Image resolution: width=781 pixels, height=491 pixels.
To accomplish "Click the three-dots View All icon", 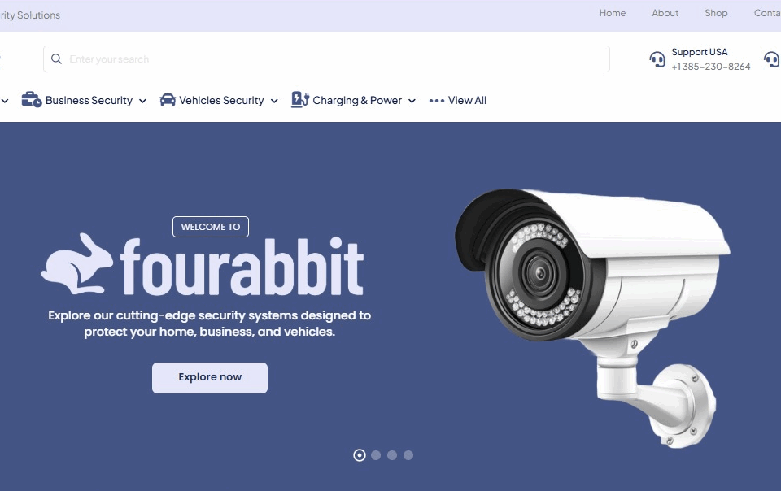I will click(x=436, y=101).
